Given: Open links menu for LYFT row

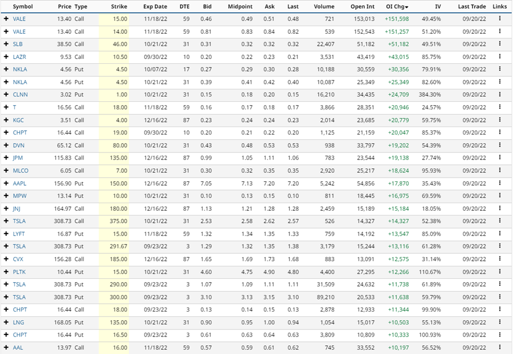Looking at the screenshot, I should click(x=499, y=234).
